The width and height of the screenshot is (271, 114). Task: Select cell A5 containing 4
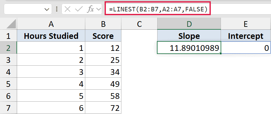pos(51,84)
